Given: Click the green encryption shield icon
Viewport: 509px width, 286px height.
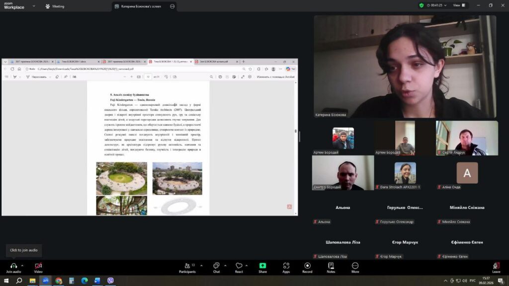Looking at the screenshot, I should coord(422,5).
